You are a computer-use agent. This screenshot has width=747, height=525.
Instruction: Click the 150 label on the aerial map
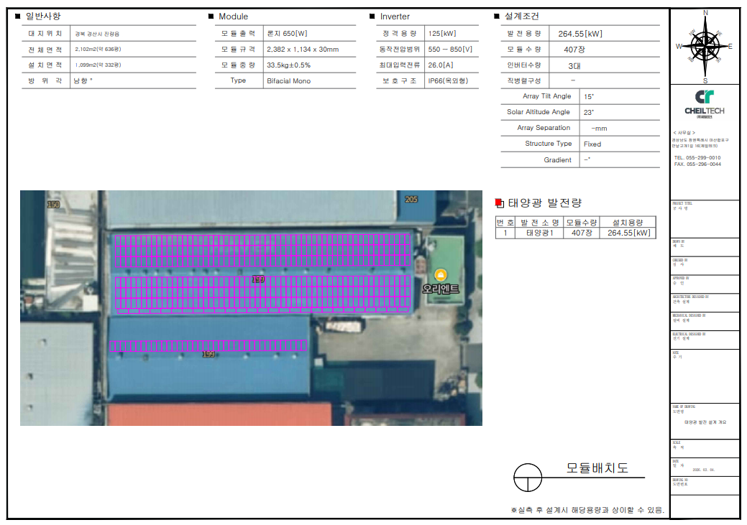(53, 205)
